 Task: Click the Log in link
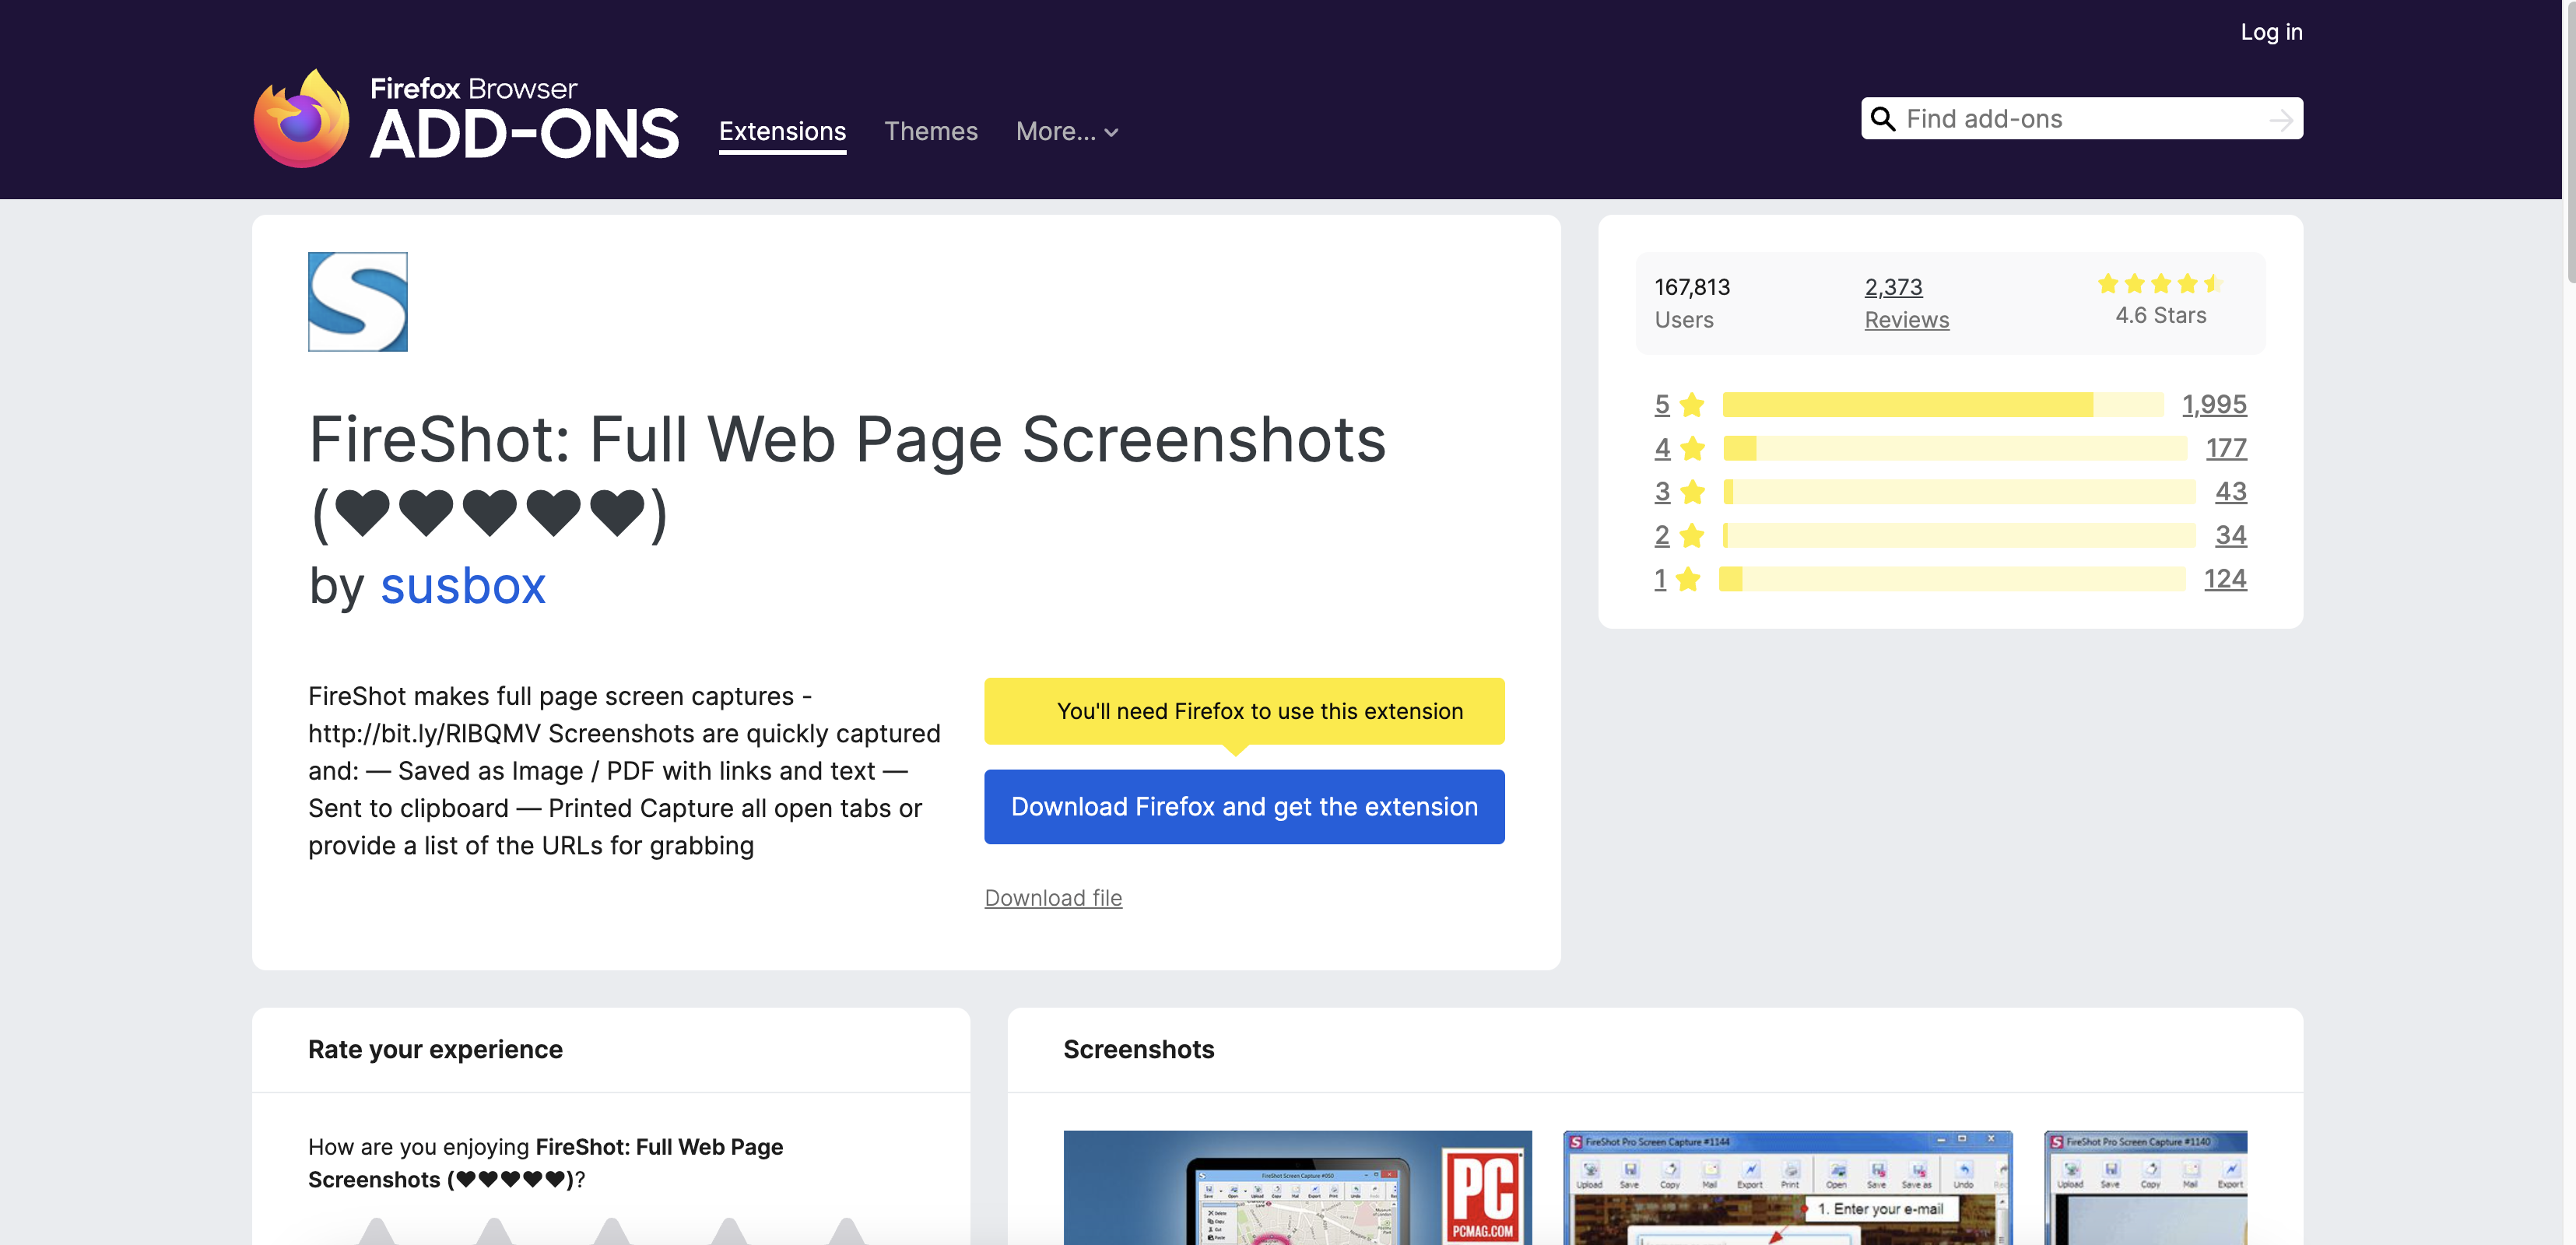[2272, 31]
